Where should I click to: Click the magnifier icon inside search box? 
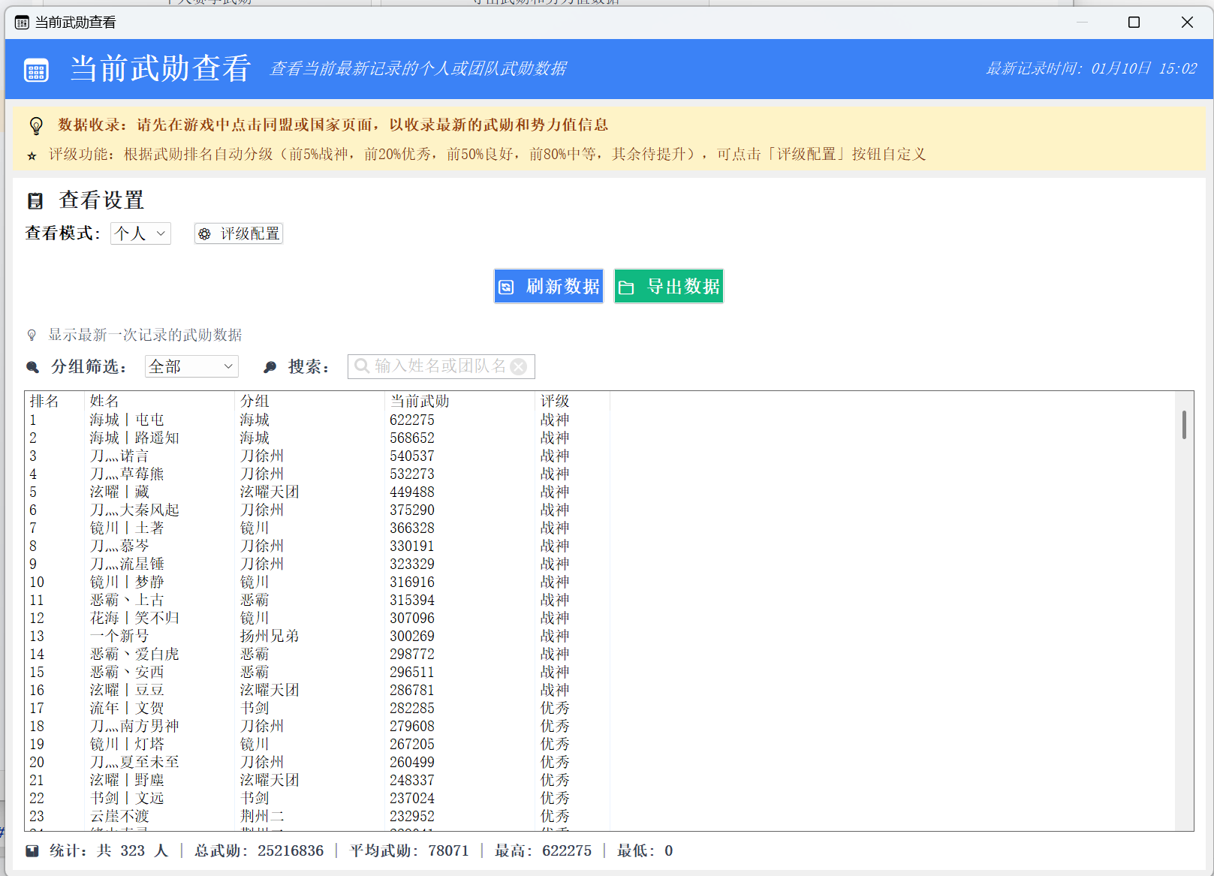362,366
